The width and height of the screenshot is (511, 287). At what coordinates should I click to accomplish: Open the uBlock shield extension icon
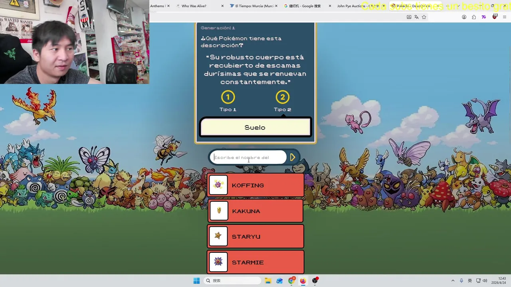click(x=495, y=17)
